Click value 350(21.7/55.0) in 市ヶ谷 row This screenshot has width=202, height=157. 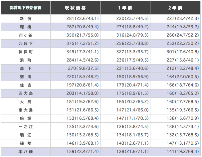(83, 35)
